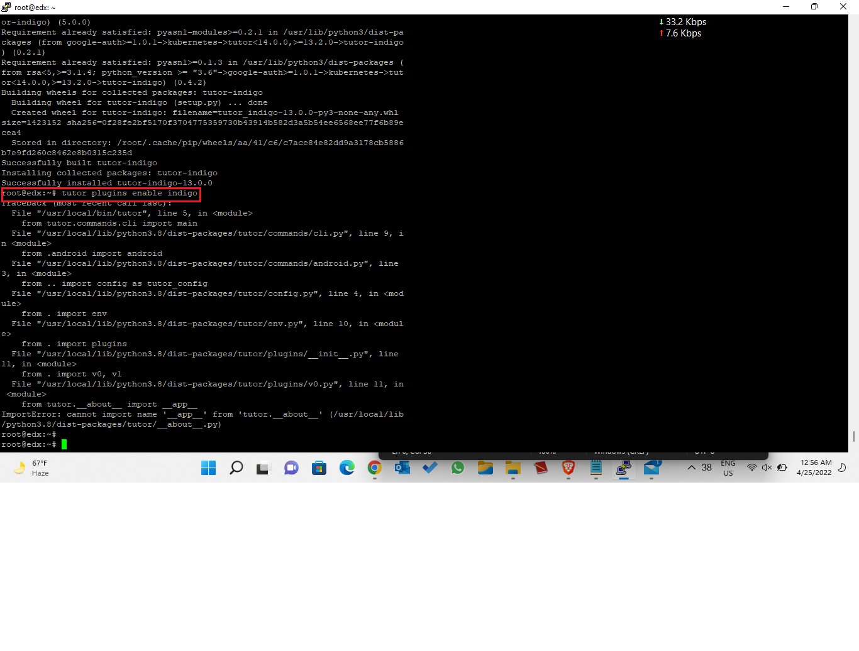The image size is (859, 651).
Task: Open WhatsApp from the taskbar
Action: pos(458,468)
